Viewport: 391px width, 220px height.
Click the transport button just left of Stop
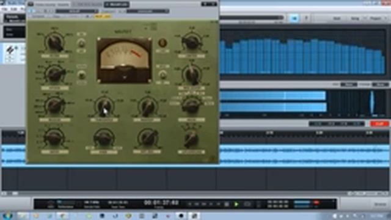pyautogui.click(x=219, y=204)
